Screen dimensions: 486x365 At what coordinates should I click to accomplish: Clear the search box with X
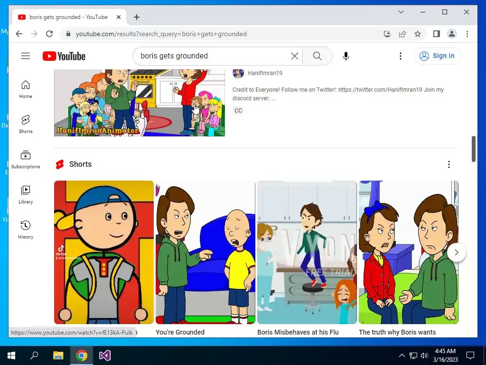(294, 56)
